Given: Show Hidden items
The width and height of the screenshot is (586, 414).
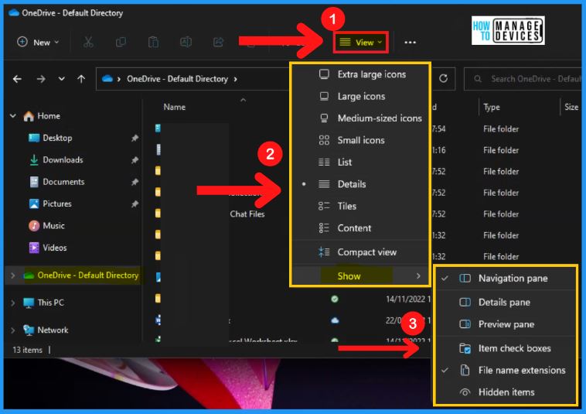Looking at the screenshot, I should click(506, 392).
